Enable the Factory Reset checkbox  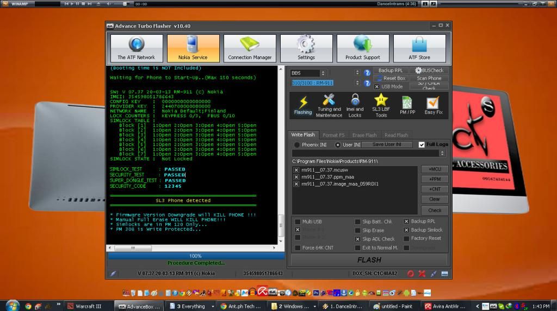coord(407,238)
